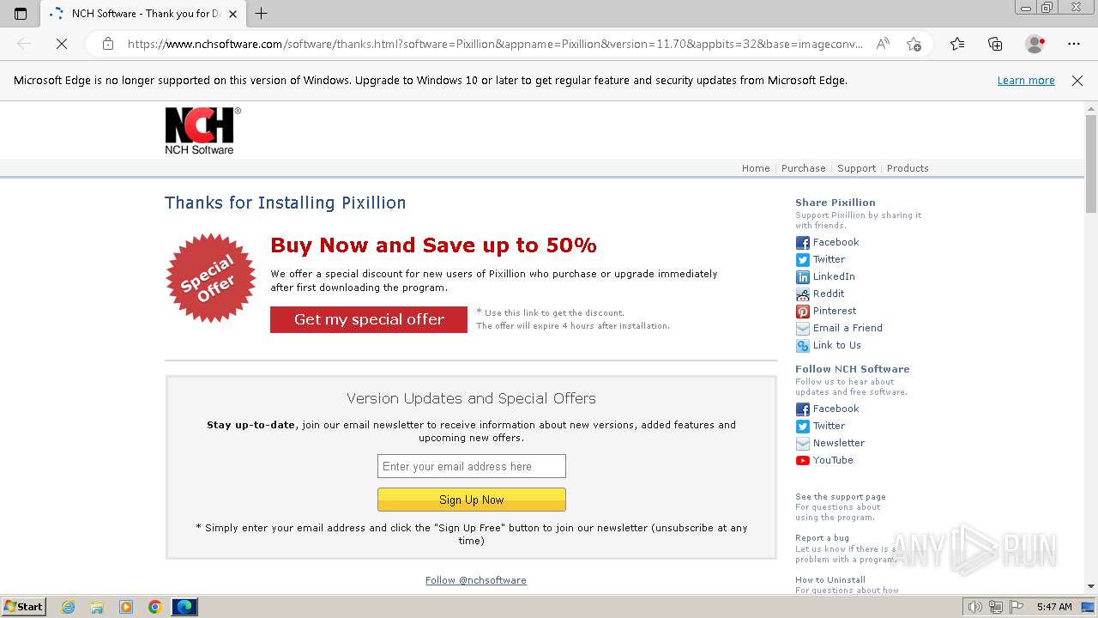Click the Buy Now and Save up to 50% heading

433,245
